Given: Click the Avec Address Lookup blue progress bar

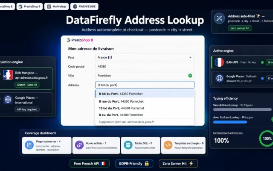Looking at the screenshot, I should (230, 122).
